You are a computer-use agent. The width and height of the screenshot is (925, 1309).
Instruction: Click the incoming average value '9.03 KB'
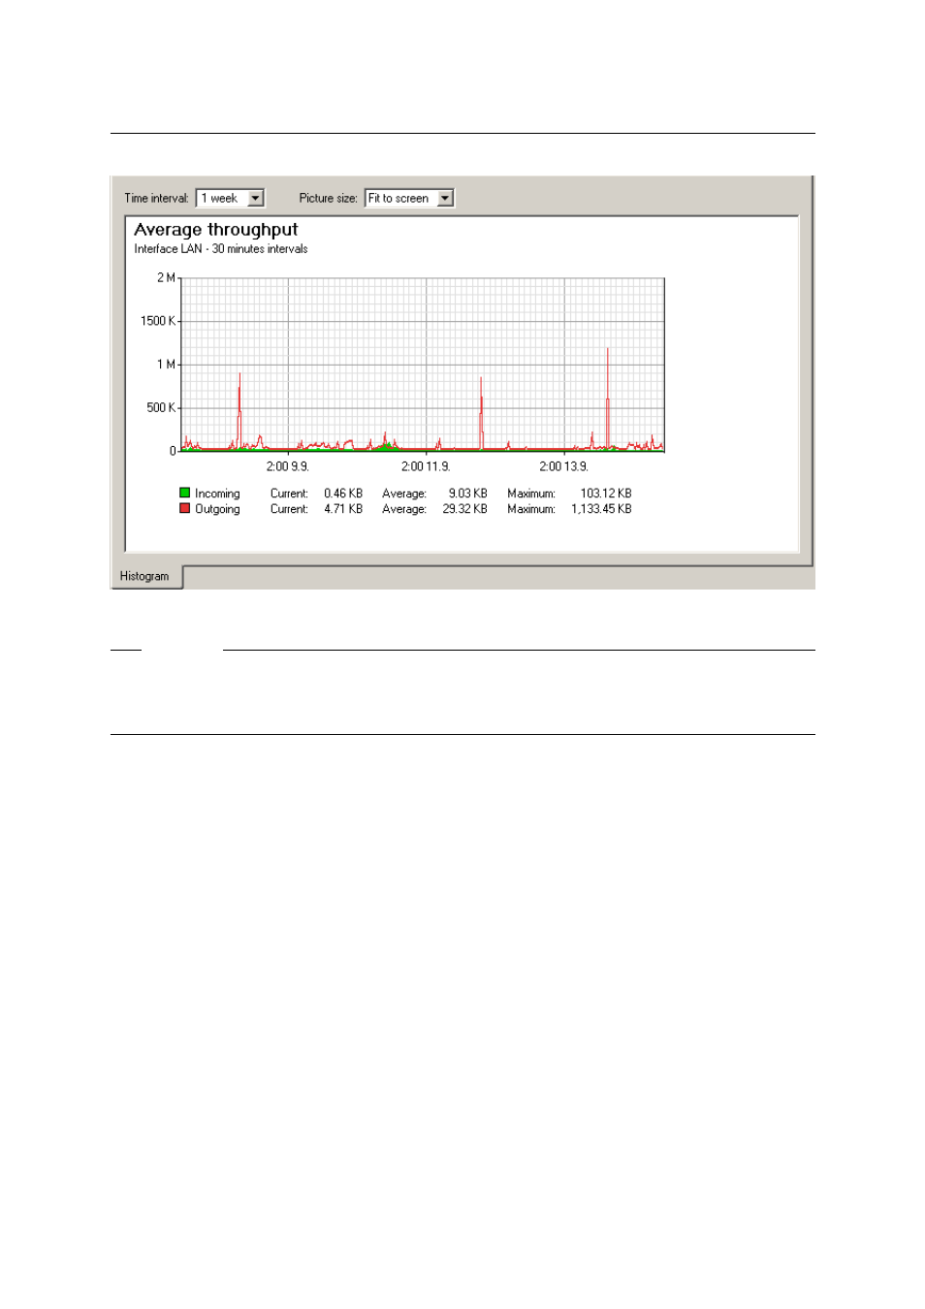click(x=467, y=494)
